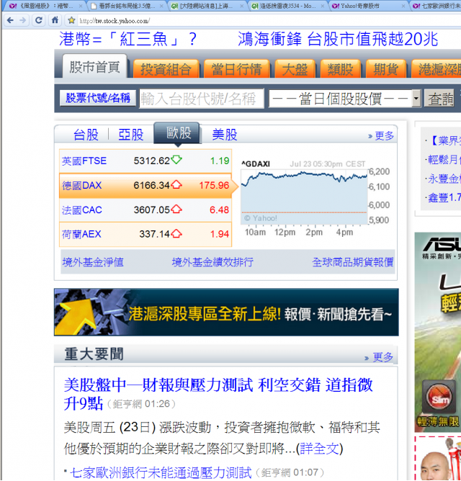Click the red up arrow beside 法國CAC value

click(176, 210)
